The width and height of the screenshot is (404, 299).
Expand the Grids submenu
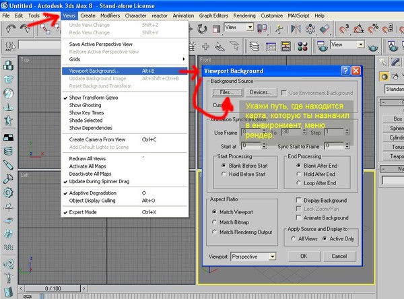coord(125,59)
